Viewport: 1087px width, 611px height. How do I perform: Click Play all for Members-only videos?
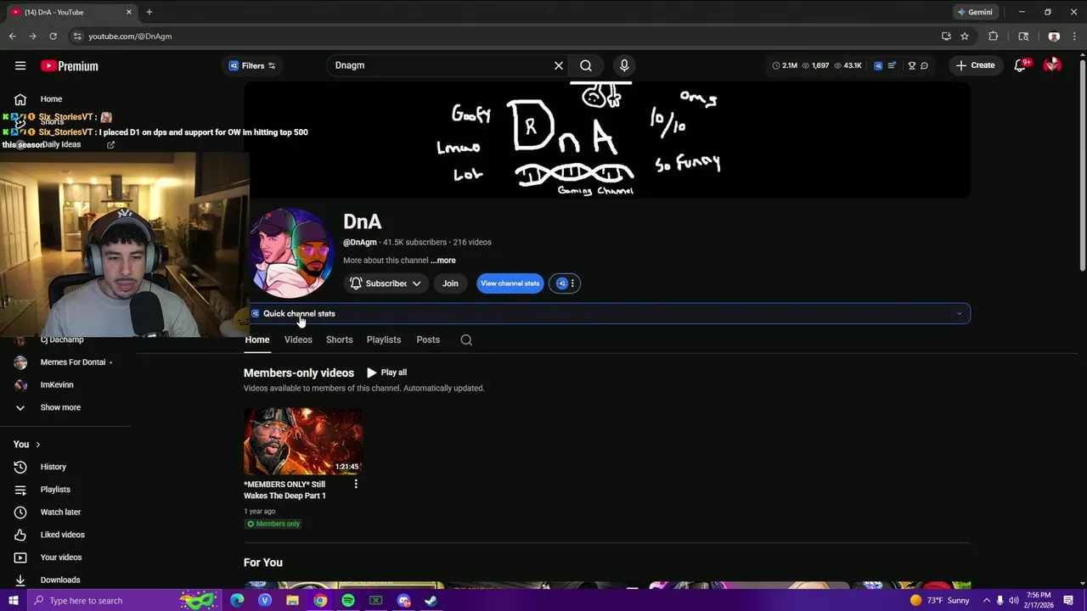click(386, 373)
